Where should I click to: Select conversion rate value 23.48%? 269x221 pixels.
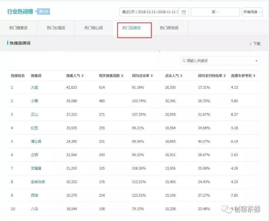(x=204, y=209)
